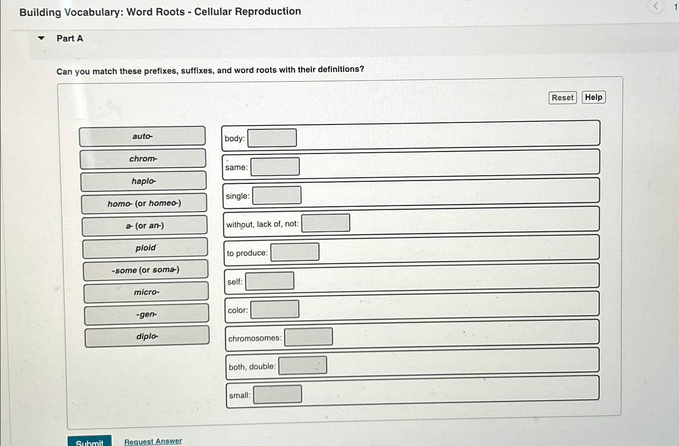Click the answer box next to single:
The image size is (679, 446).
point(277,196)
